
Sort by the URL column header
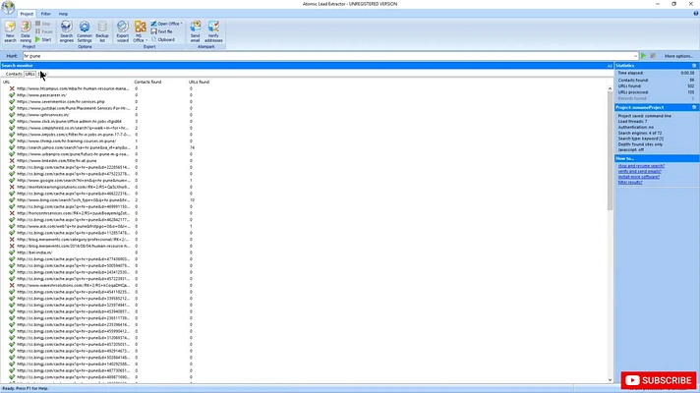(67, 83)
